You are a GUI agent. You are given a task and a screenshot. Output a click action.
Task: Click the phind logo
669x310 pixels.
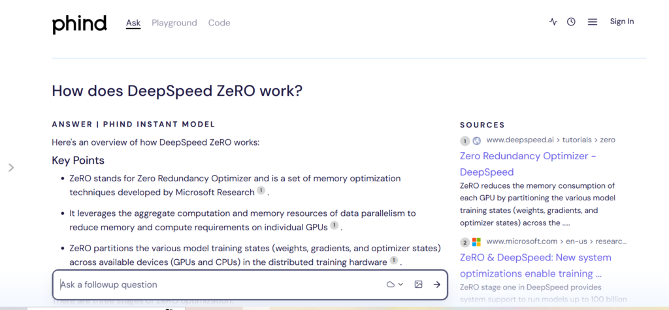[79, 24]
